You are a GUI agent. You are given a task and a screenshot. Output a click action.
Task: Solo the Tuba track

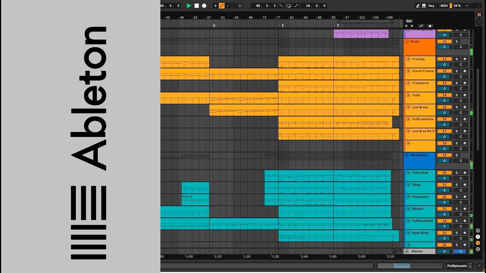click(457, 95)
